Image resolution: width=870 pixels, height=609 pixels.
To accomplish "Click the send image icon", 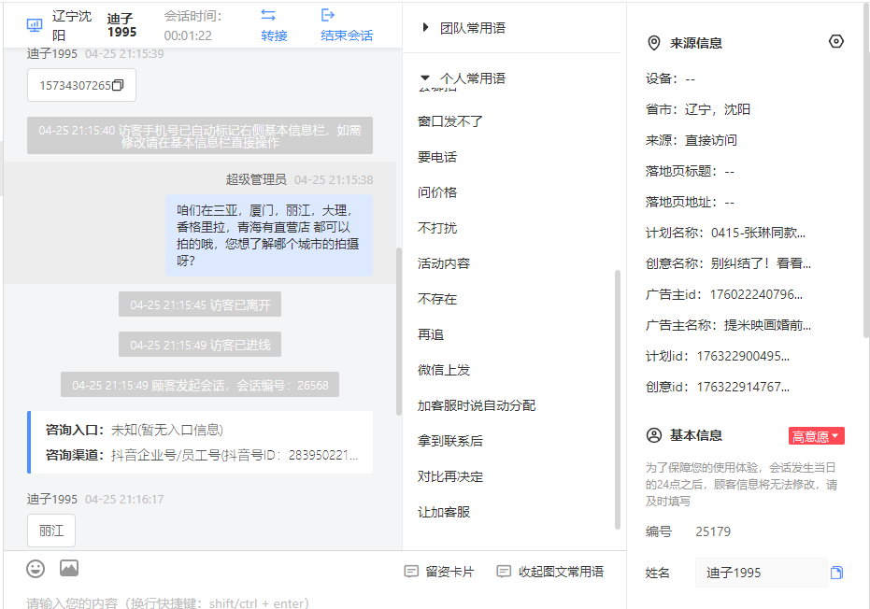I will 69,568.
